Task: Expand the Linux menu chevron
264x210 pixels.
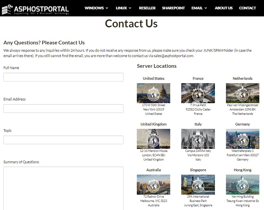Action: click(x=130, y=8)
